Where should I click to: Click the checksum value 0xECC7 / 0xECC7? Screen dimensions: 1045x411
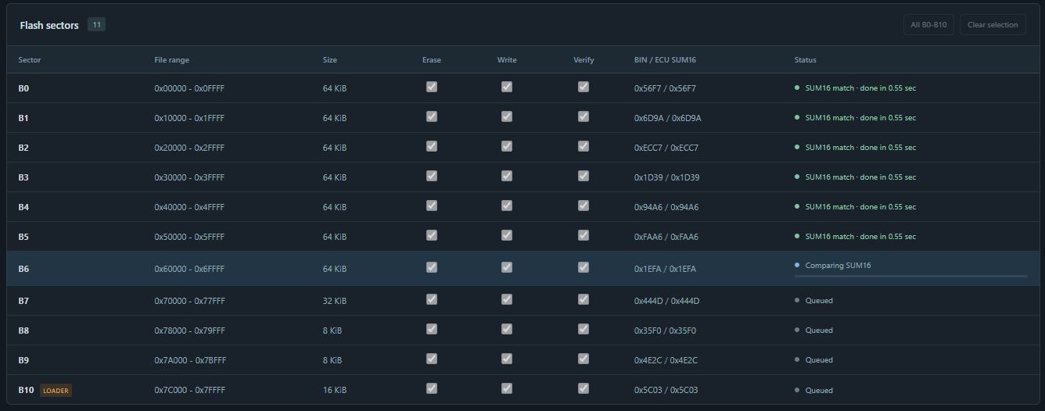pos(666,148)
